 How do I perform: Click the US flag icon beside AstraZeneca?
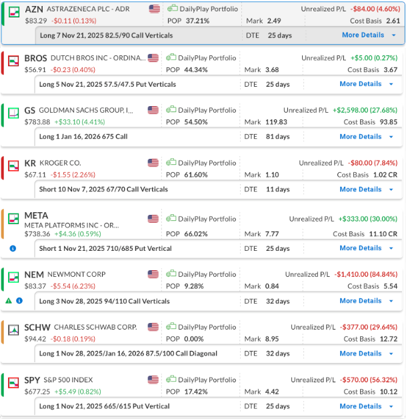pos(155,9)
